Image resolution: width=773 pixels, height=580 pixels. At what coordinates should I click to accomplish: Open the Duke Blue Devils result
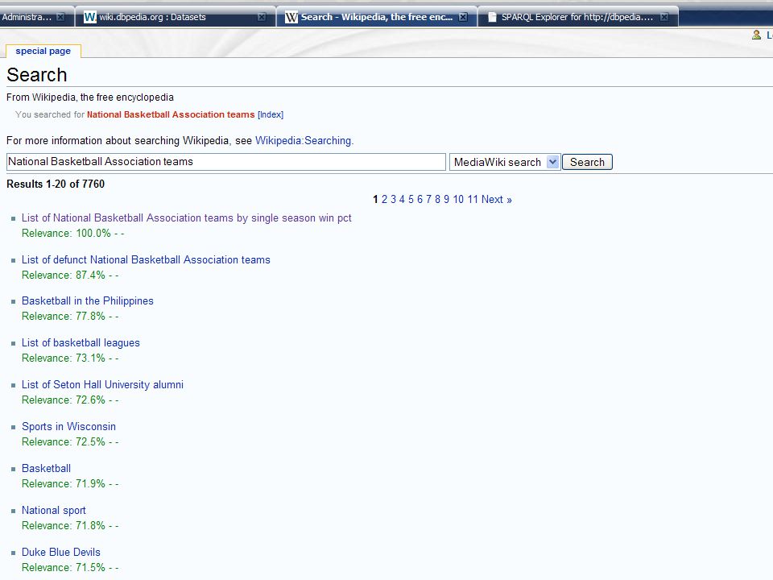pyautogui.click(x=61, y=553)
